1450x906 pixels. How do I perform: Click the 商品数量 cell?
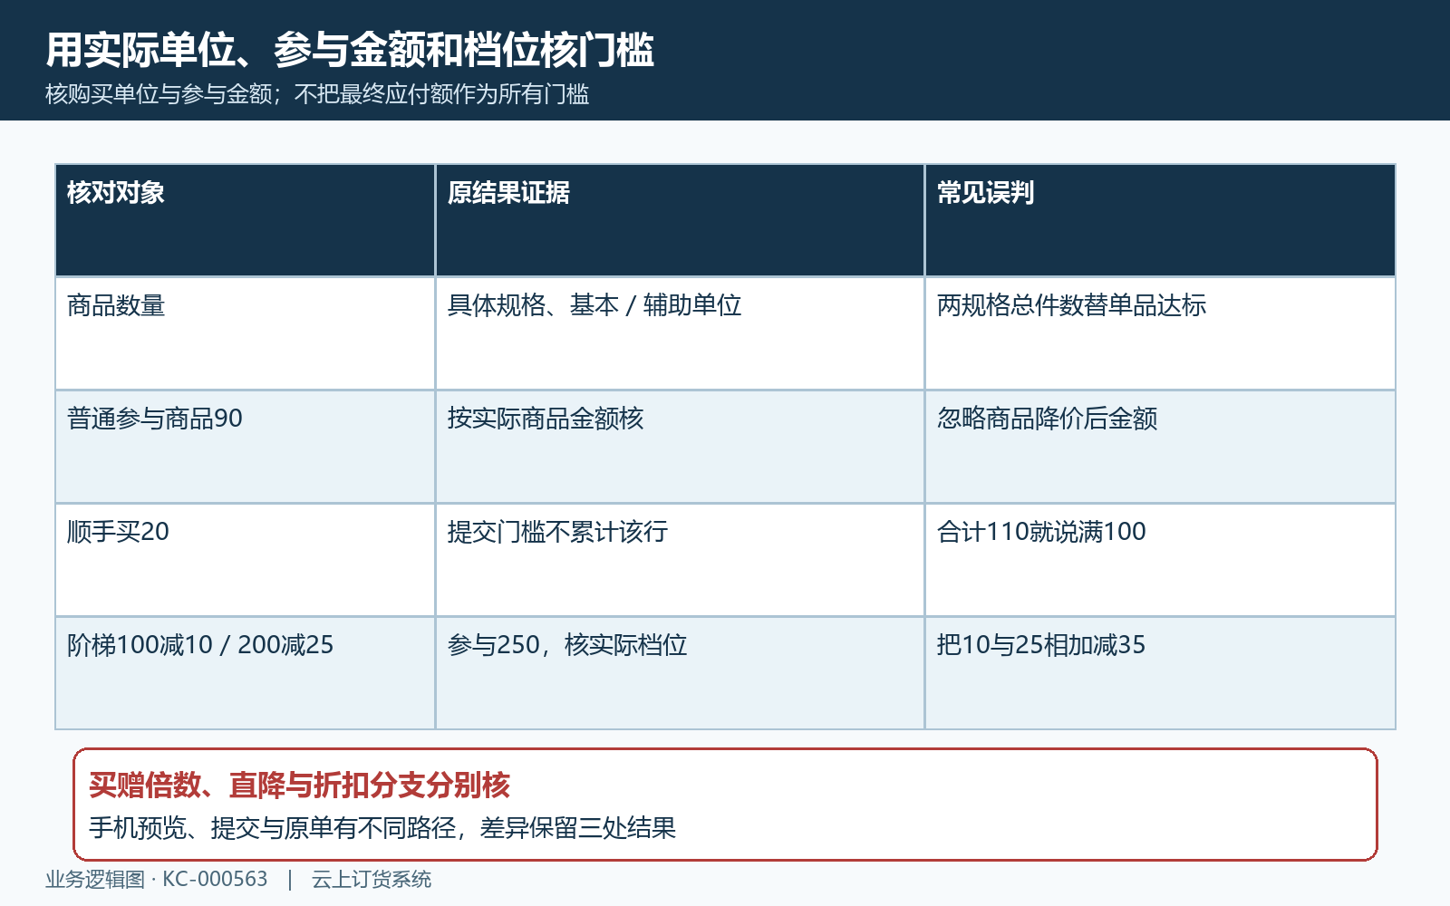pyautogui.click(x=246, y=333)
